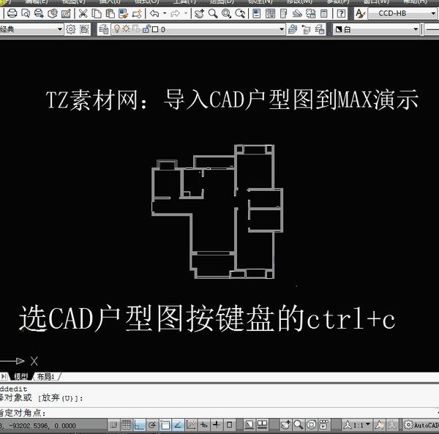Toggle layer 0 on/off light bulb
Image resolution: width=439 pixels, height=434 pixels.
tap(117, 29)
